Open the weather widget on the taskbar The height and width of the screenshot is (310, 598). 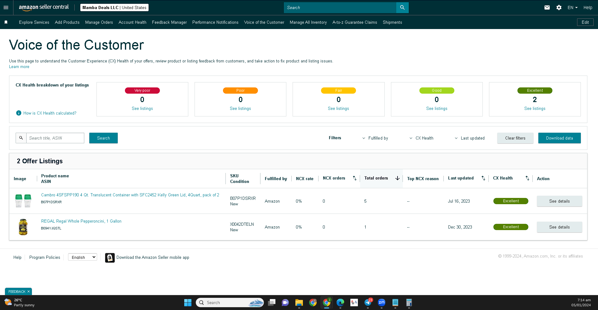[19, 303]
